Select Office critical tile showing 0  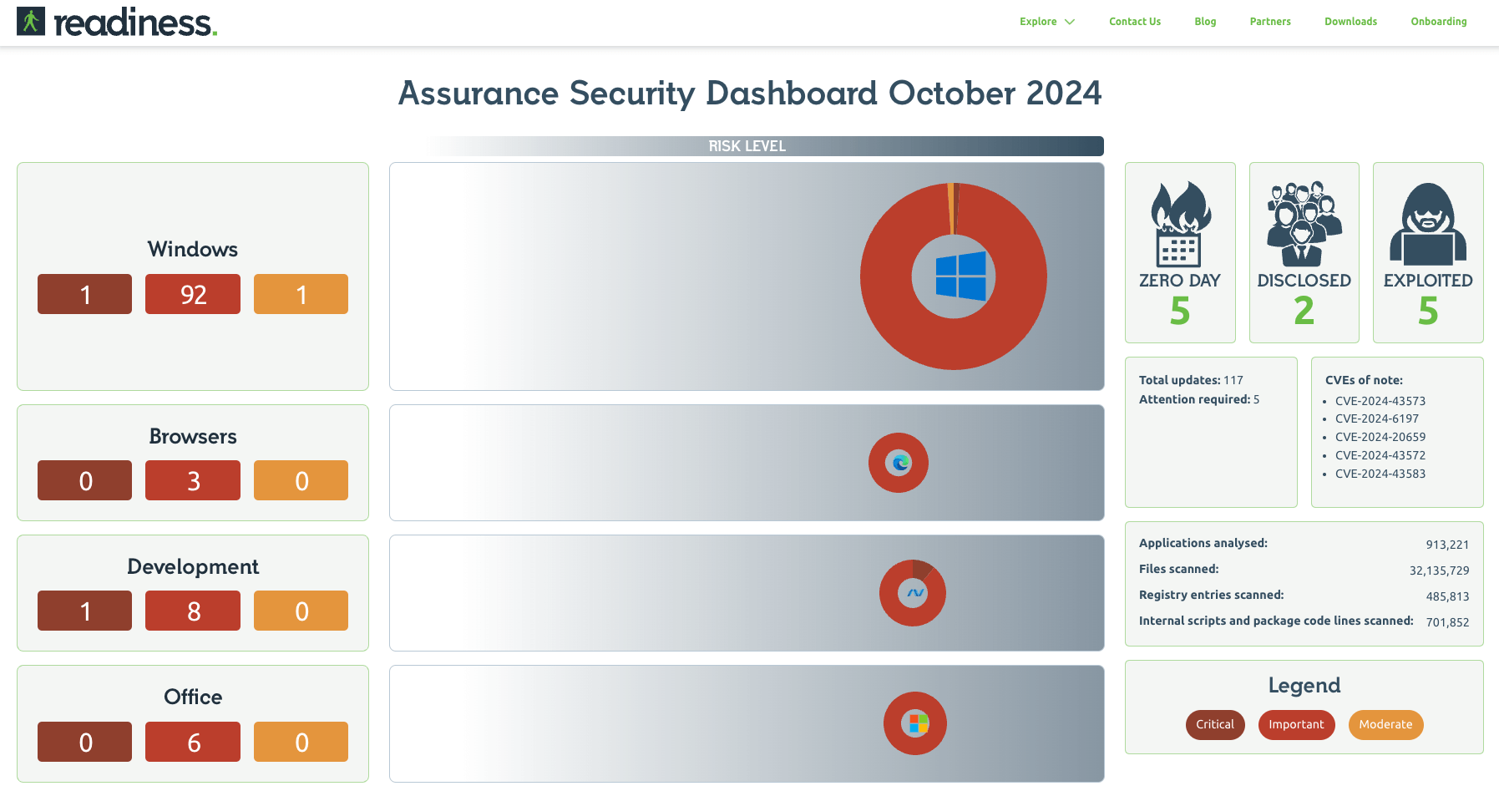[x=84, y=742]
